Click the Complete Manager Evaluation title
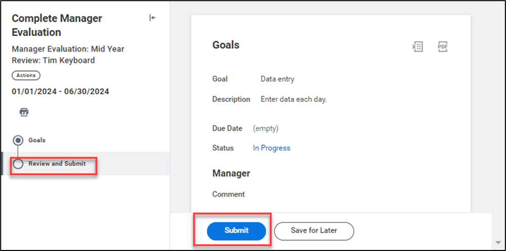Image resolution: width=506 pixels, height=251 pixels. [57, 25]
